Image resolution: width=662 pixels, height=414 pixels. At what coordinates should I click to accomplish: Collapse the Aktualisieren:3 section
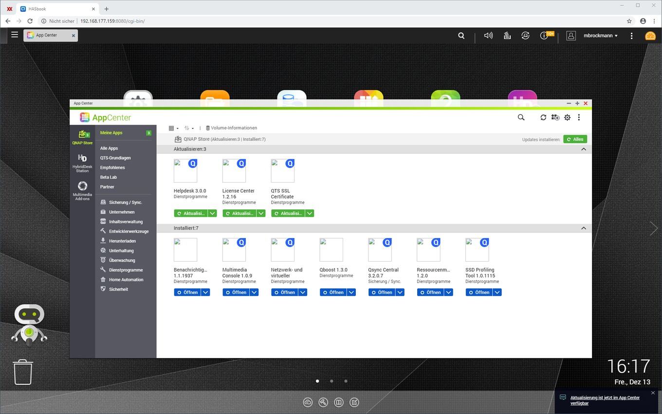[584, 149]
